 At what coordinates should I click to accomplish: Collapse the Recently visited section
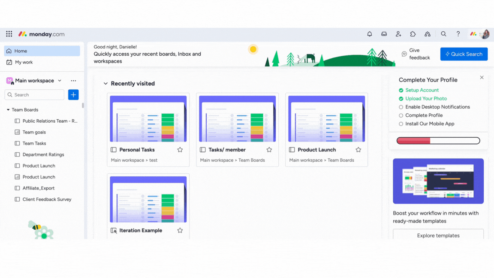click(105, 84)
